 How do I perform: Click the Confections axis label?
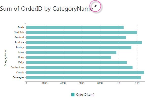tap(17, 67)
